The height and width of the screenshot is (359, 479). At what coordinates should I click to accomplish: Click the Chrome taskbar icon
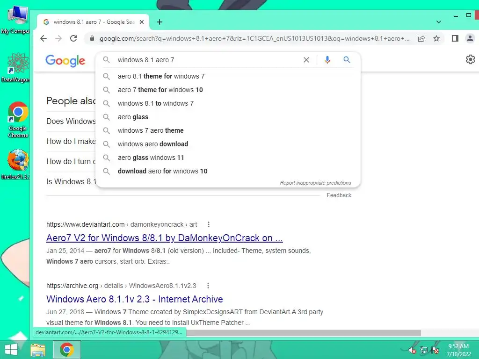tap(67, 350)
